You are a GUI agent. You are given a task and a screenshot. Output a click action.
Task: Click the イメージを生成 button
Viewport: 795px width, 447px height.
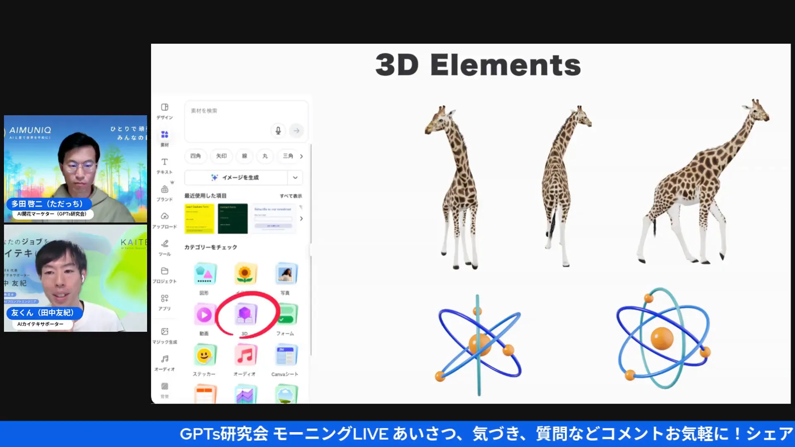234,177
